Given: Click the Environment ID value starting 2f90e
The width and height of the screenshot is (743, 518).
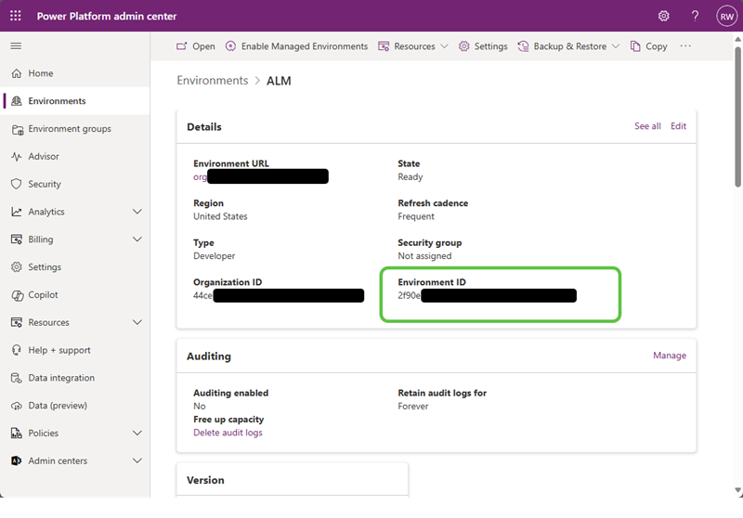Looking at the screenshot, I should click(x=487, y=295).
